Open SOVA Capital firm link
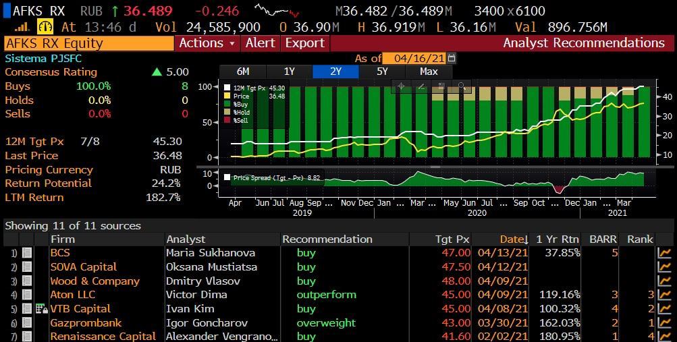The height and width of the screenshot is (342, 677). pos(83,267)
